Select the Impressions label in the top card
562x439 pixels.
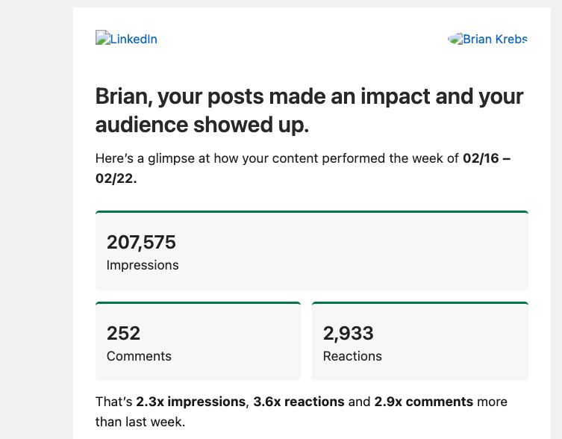(143, 265)
